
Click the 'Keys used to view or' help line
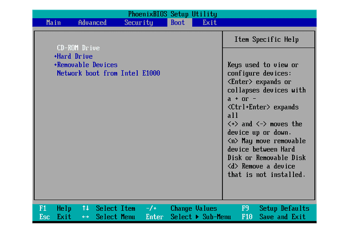pyautogui.click(x=263, y=65)
